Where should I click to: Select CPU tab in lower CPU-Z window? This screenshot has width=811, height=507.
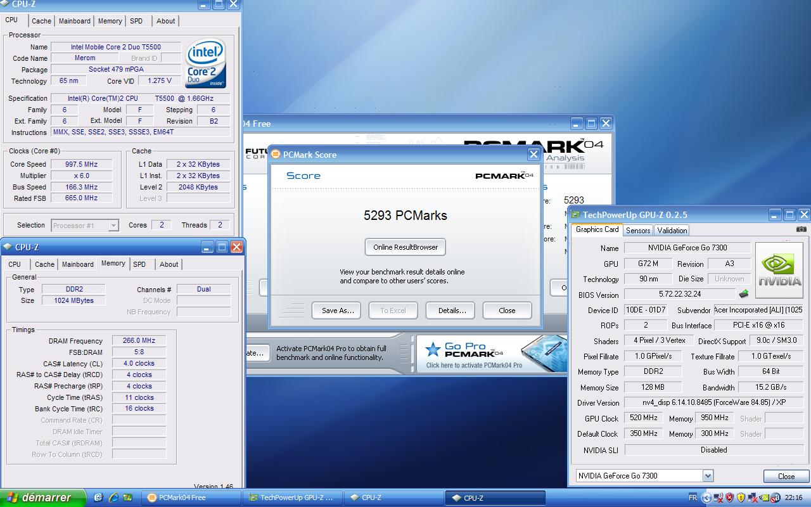[15, 264]
